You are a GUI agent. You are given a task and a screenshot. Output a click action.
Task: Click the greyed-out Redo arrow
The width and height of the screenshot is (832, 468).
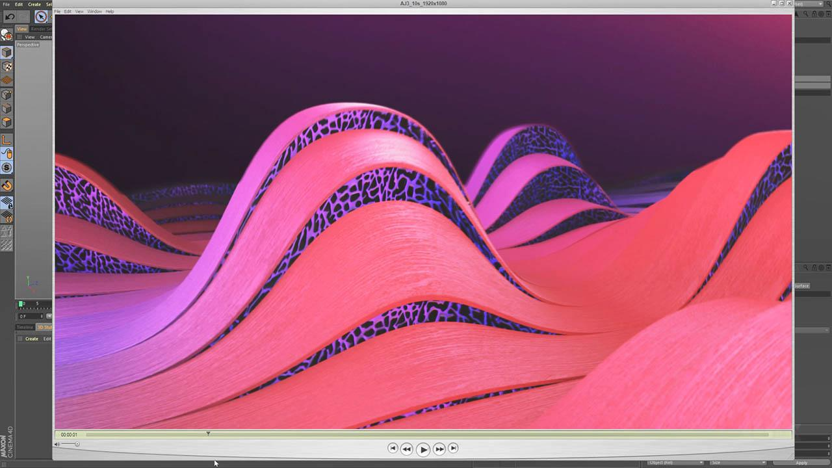pyautogui.click(x=25, y=16)
